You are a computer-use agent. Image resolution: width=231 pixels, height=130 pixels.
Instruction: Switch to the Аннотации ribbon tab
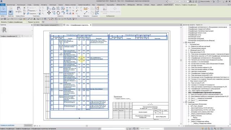click(53, 5)
